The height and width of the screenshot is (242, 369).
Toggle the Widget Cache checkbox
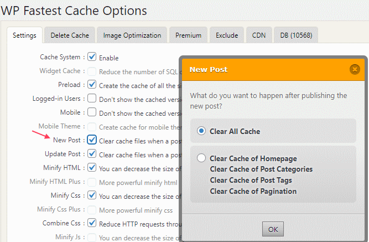point(92,71)
